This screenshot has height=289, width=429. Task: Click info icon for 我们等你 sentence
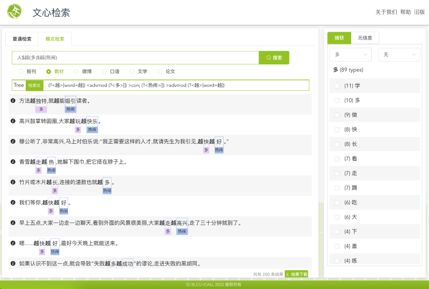(13, 203)
